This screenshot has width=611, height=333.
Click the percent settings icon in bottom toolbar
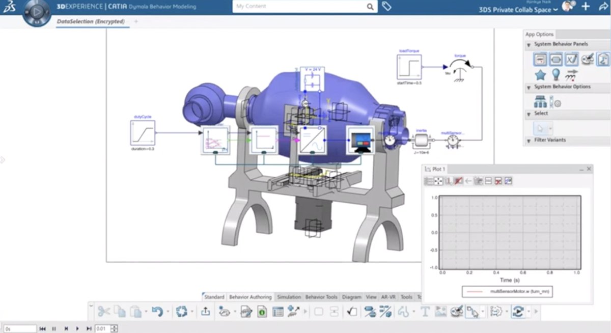(x=385, y=311)
